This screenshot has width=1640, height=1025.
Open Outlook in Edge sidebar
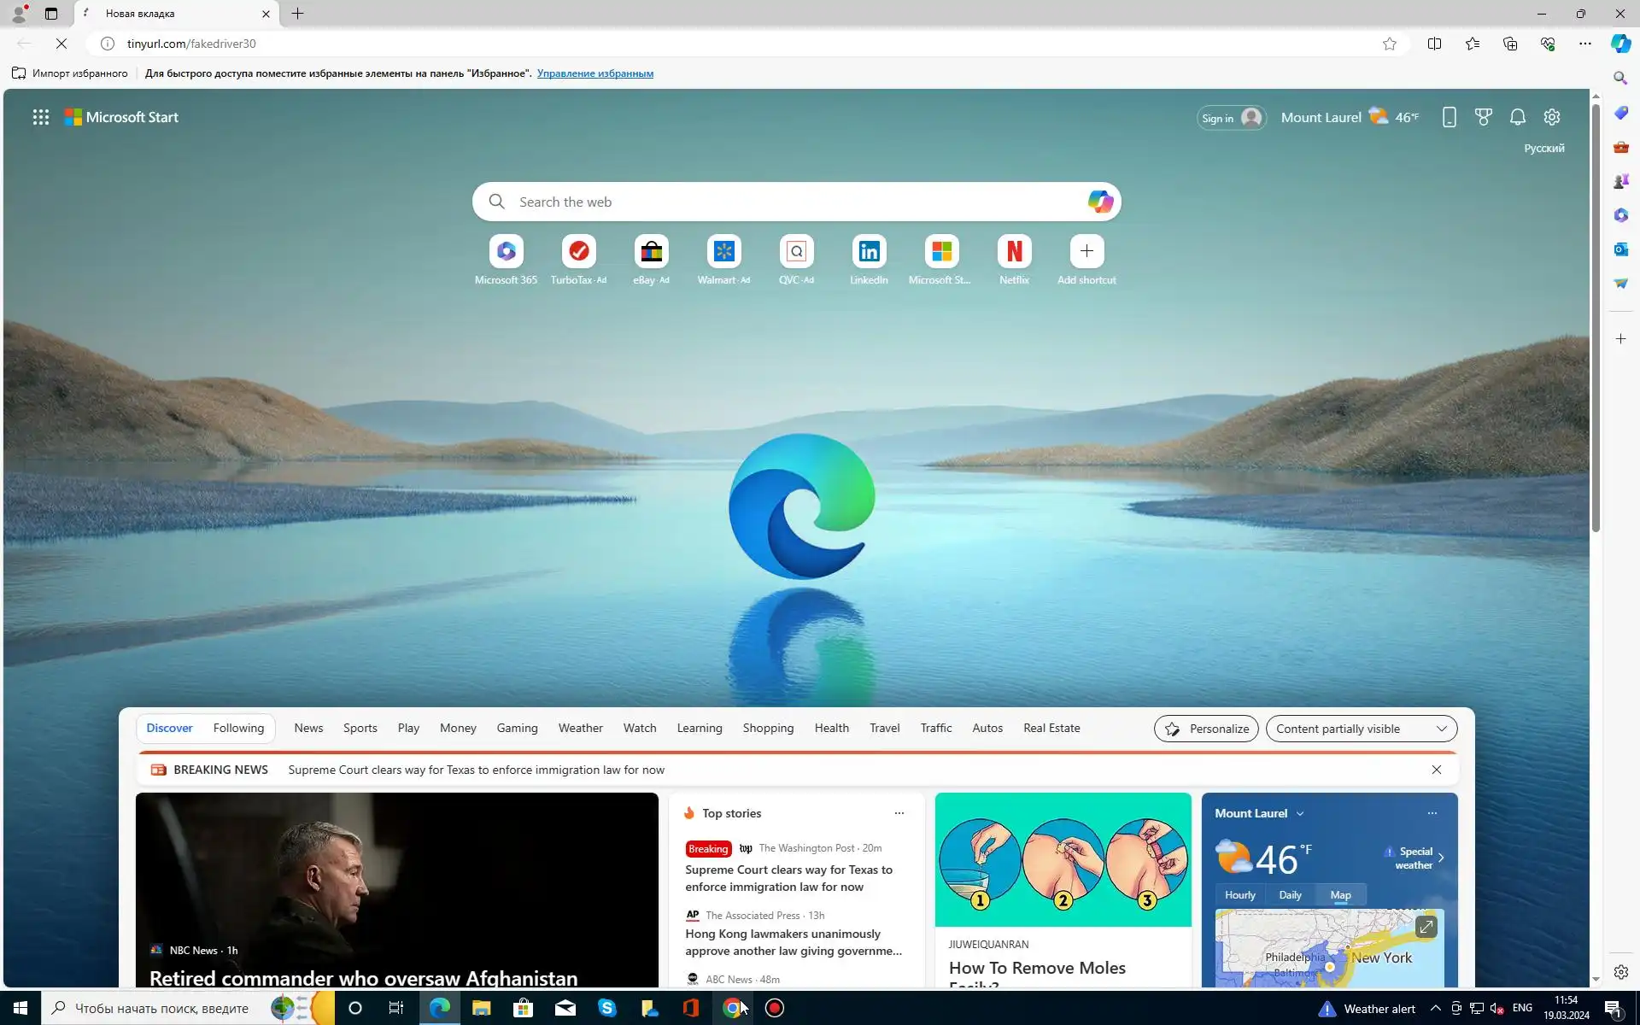[x=1620, y=249]
